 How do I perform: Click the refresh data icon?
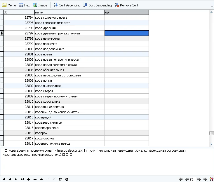click(x=60, y=179)
